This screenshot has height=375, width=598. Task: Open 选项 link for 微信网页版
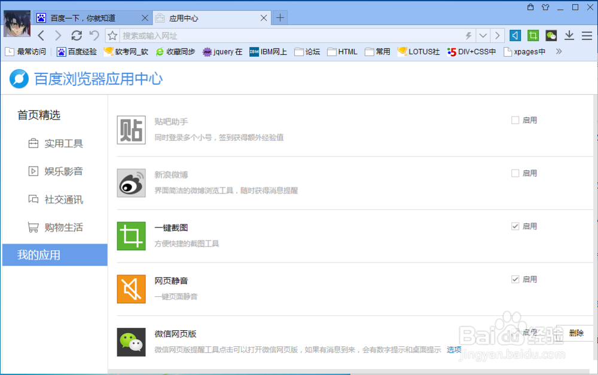[454, 349]
